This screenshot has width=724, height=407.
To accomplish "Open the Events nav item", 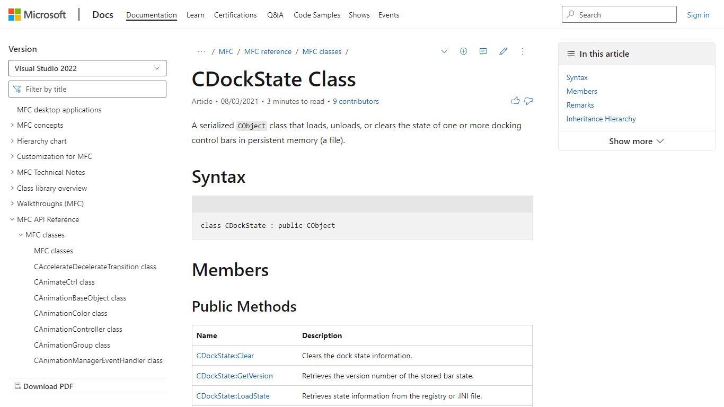I will [389, 15].
